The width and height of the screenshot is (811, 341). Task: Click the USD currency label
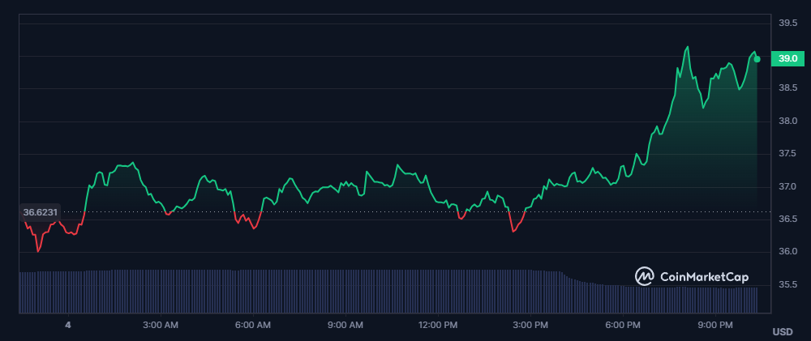coord(782,331)
